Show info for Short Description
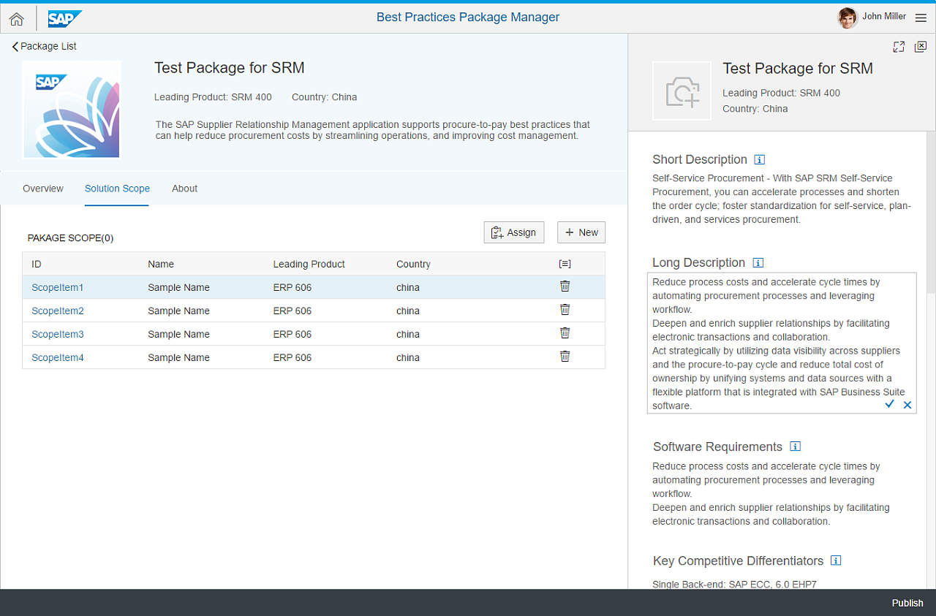Image resolution: width=936 pixels, height=616 pixels. (x=759, y=159)
